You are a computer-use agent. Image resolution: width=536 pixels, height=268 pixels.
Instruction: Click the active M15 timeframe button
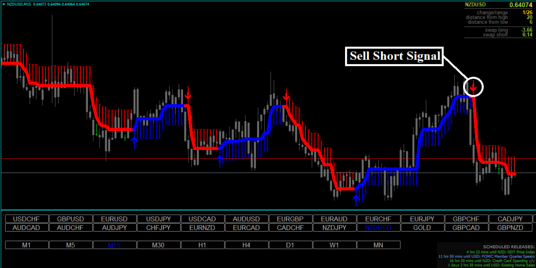click(x=115, y=245)
